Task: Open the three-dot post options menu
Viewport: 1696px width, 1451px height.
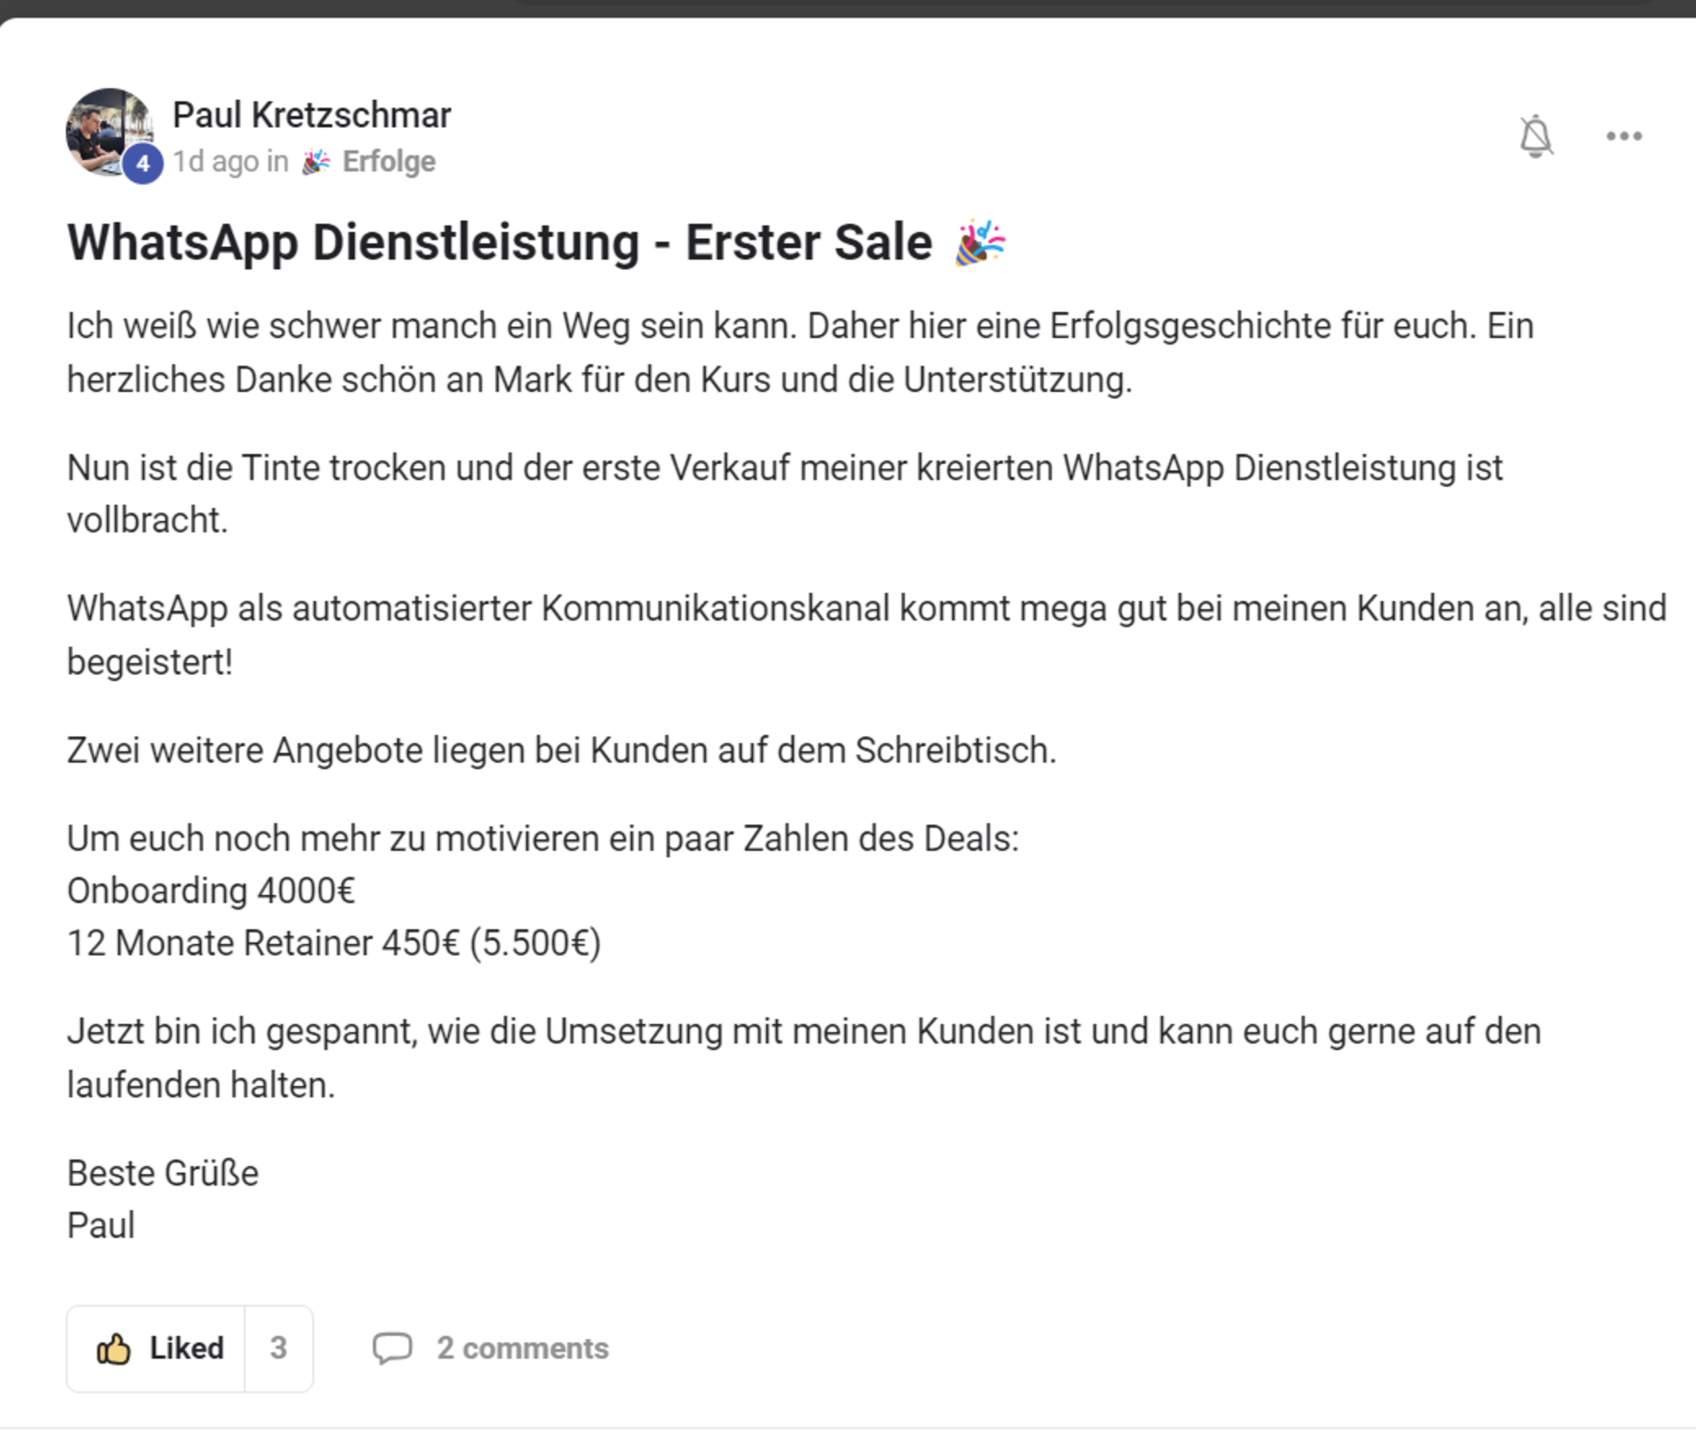Action: 1624,136
